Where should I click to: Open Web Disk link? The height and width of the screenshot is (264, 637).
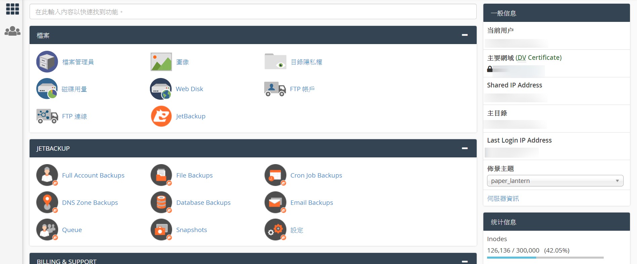(189, 89)
